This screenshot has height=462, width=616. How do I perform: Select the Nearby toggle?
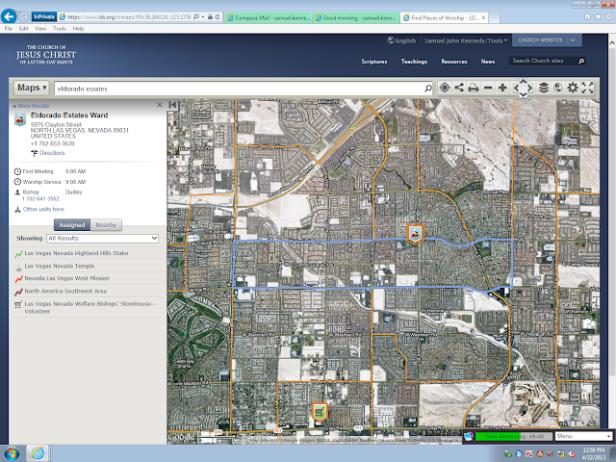click(106, 224)
